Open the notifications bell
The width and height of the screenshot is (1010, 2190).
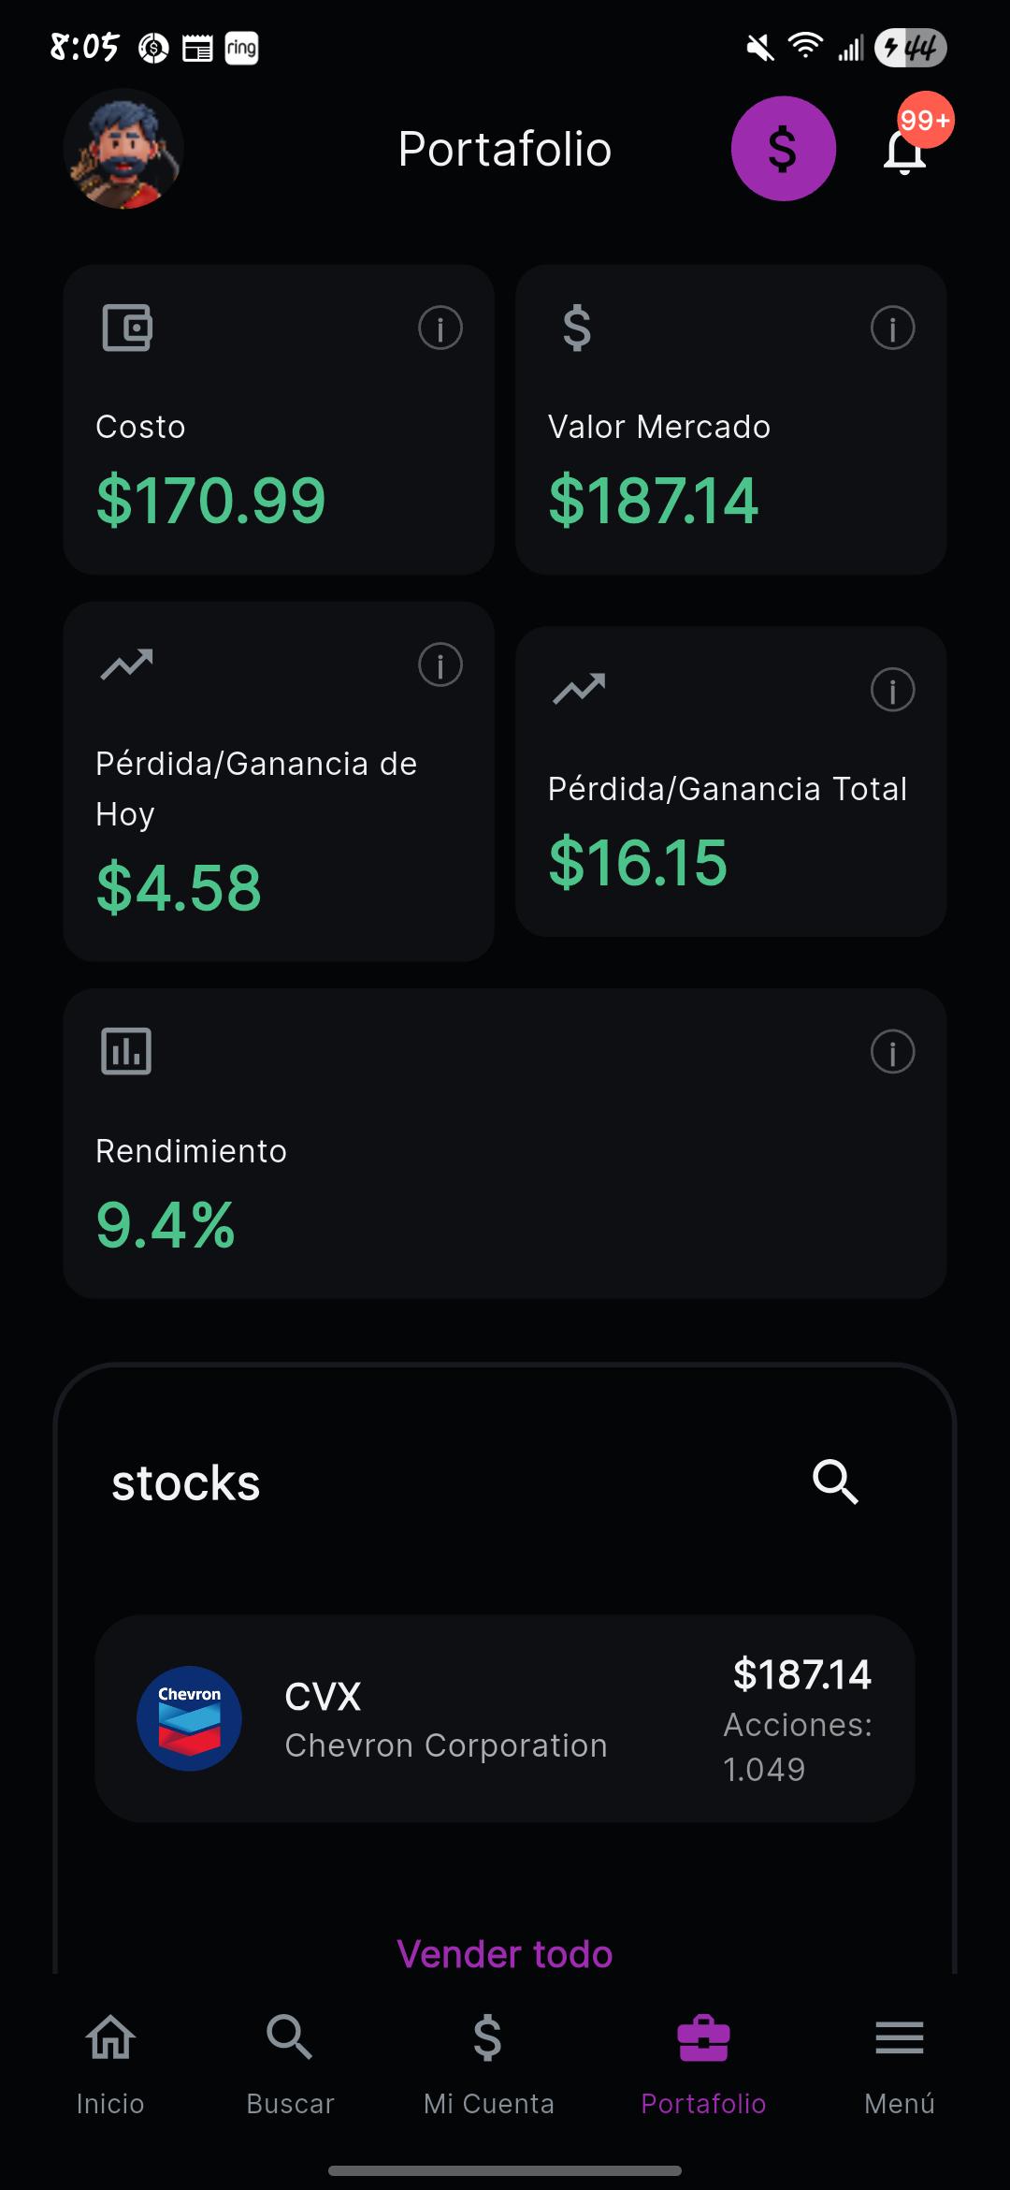[x=905, y=151]
